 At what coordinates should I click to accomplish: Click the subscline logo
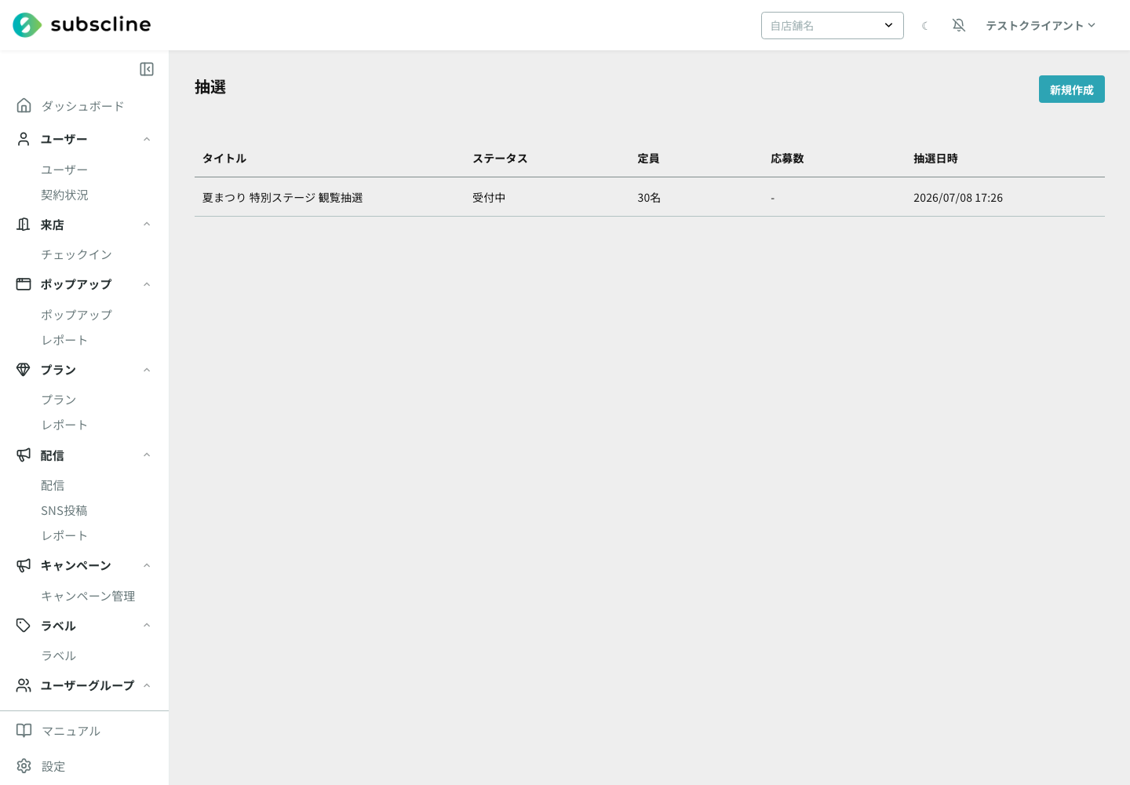(82, 25)
